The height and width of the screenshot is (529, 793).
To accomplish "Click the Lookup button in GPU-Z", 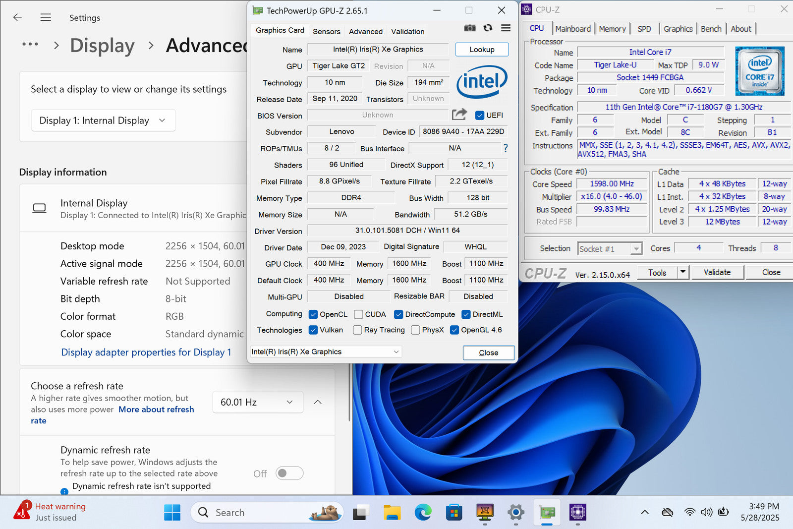I will [x=482, y=50].
